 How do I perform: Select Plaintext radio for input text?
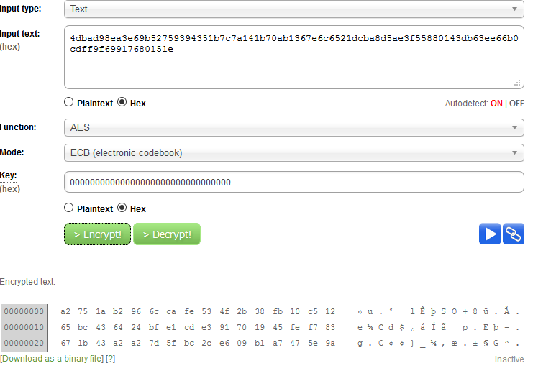[69, 102]
